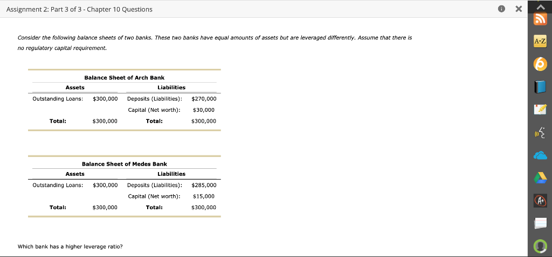Click Medes Bank's 'Deposits (Liabilities):' label
The height and width of the screenshot is (257, 552).
[x=155, y=185]
